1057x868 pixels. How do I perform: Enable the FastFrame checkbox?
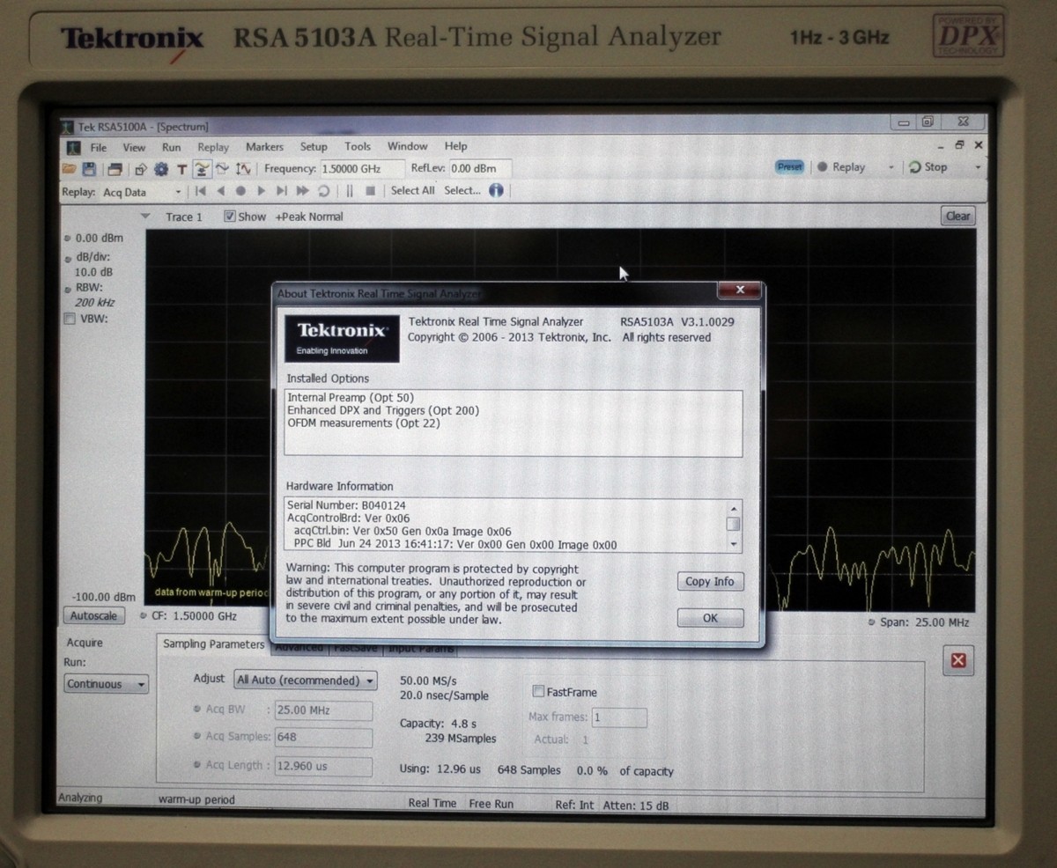tap(538, 692)
